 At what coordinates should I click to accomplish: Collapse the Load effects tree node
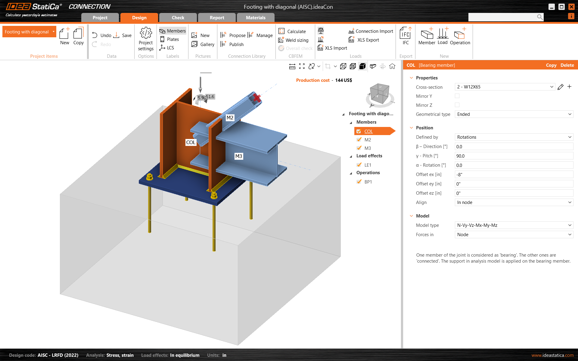pos(351,156)
